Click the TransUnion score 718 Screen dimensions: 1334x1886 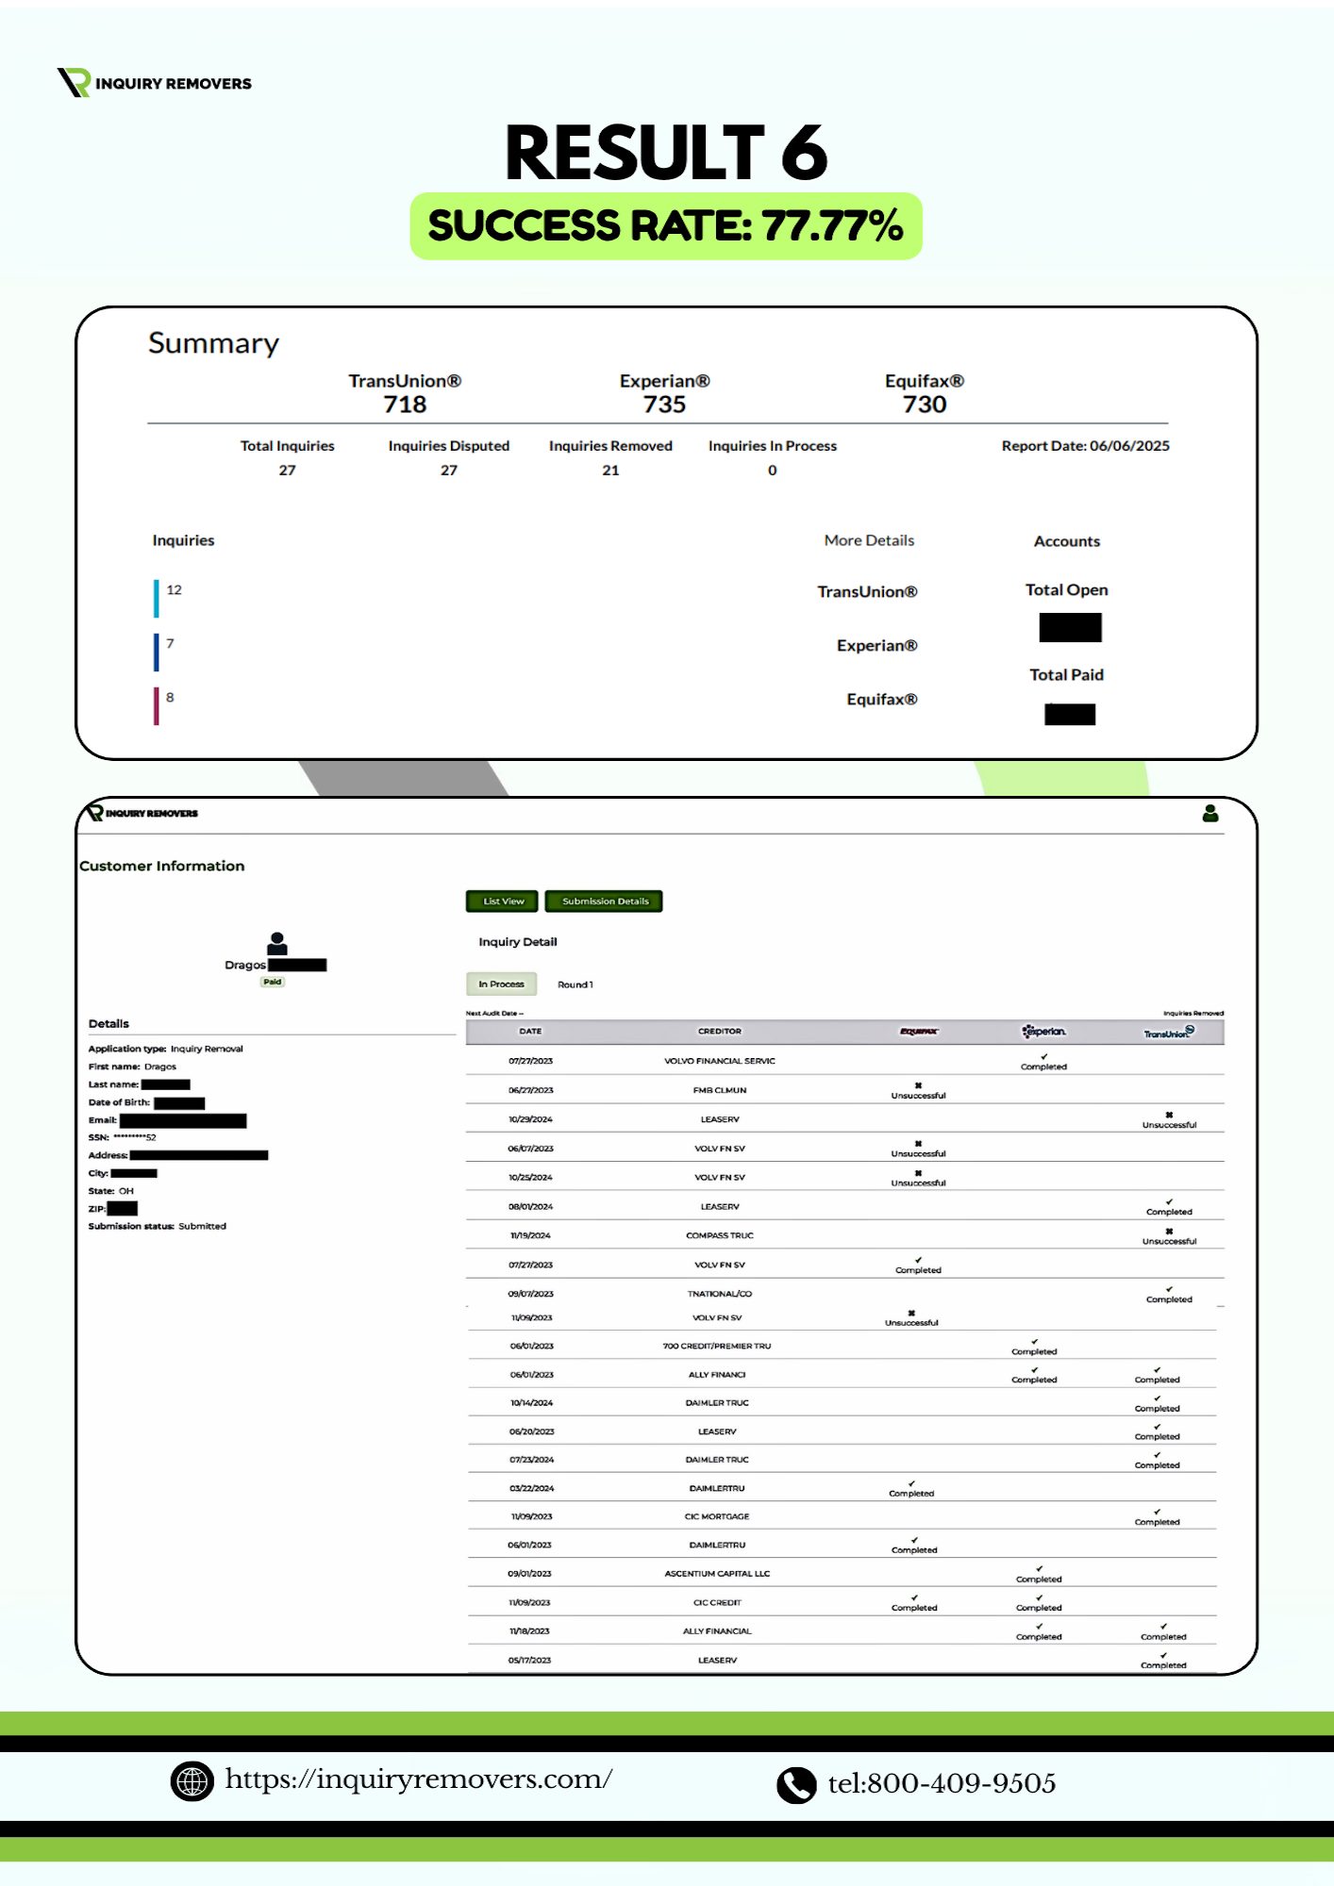[405, 405]
